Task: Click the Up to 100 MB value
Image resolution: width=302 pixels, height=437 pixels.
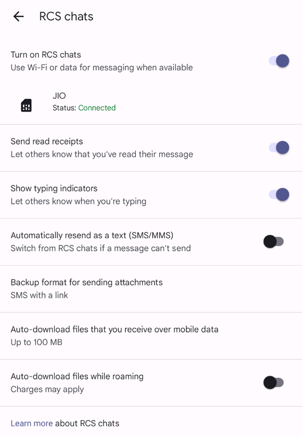Action: 36,342
